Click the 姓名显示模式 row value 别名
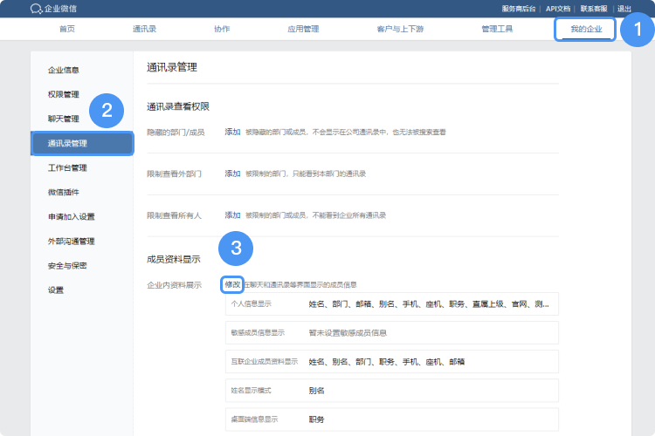The height and width of the screenshot is (436, 655). click(317, 391)
